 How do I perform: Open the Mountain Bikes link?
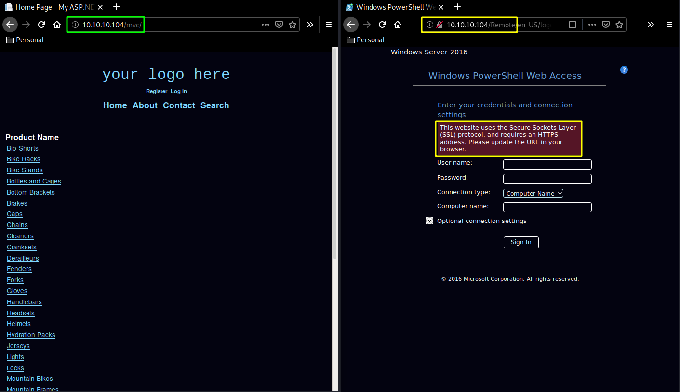click(x=30, y=379)
